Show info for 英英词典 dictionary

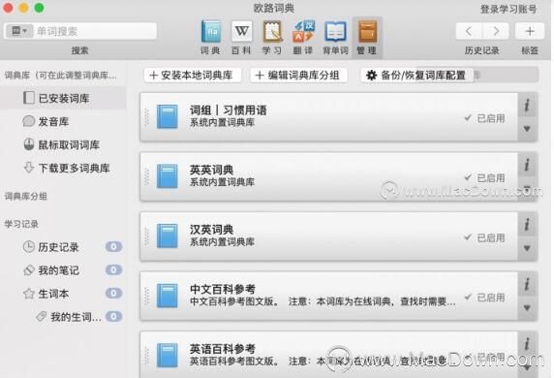pyautogui.click(x=527, y=165)
